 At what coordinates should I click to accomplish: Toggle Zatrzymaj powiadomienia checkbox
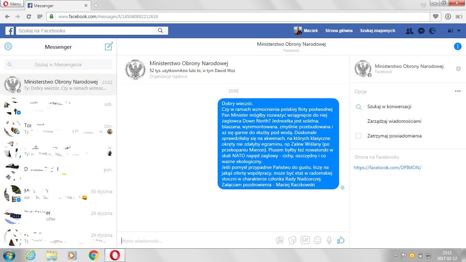(x=359, y=136)
